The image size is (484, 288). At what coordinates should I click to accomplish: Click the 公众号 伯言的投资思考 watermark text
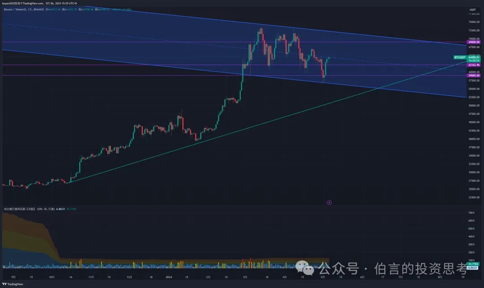point(394,269)
